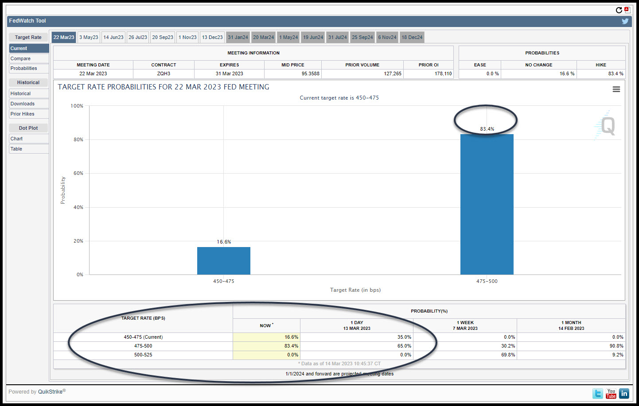Select the 3 May23 meeting tab
Viewport: 639px width, 406px height.
point(89,37)
